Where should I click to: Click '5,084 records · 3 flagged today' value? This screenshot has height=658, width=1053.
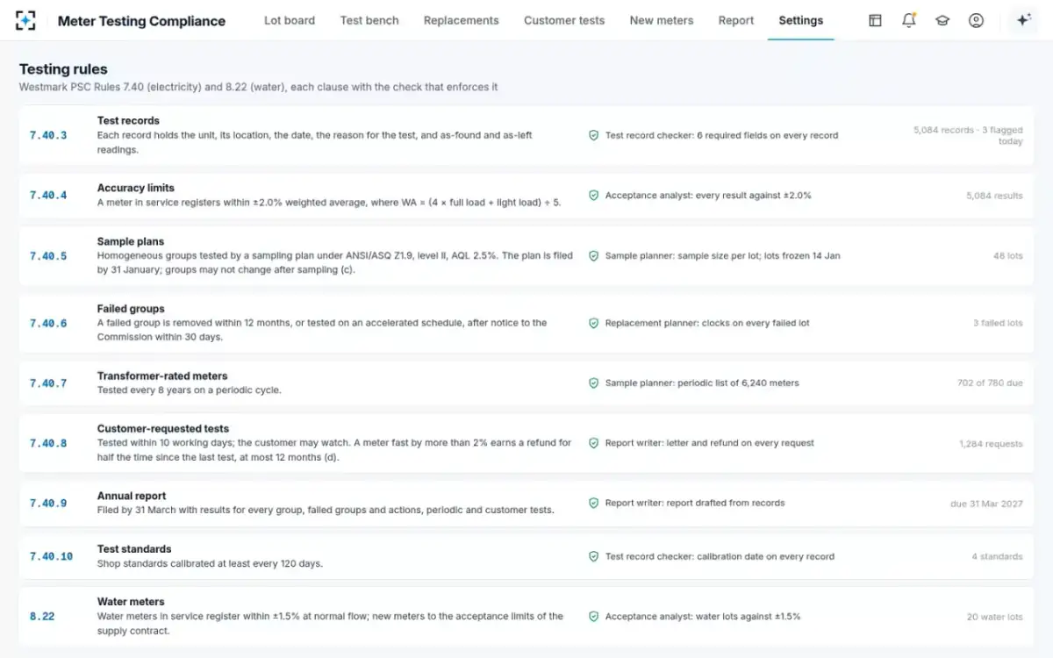click(x=968, y=136)
